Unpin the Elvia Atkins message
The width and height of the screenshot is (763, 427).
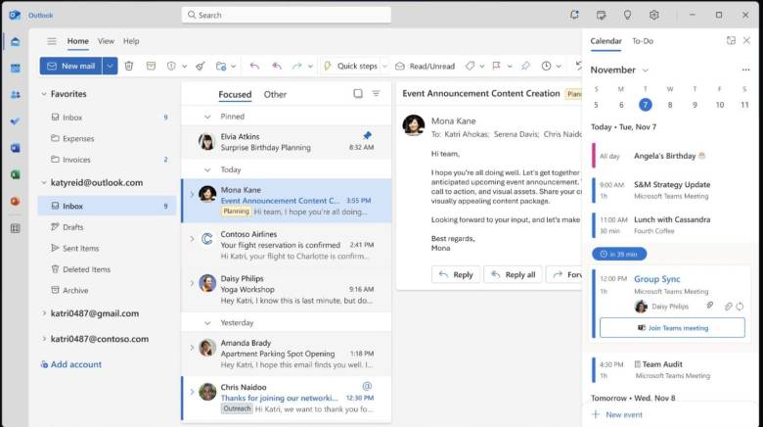tap(368, 135)
